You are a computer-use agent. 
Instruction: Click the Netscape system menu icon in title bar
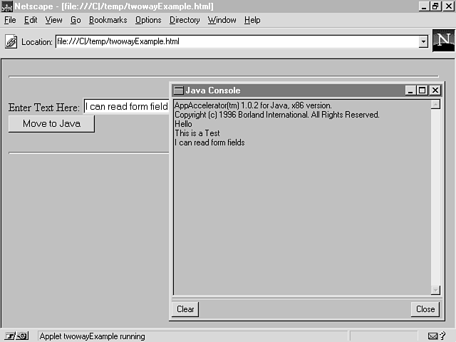point(6,6)
